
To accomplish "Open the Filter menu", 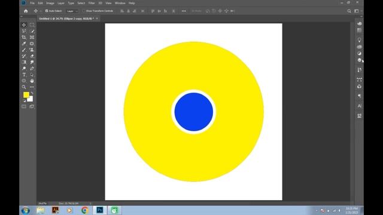I will pyautogui.click(x=92, y=3).
